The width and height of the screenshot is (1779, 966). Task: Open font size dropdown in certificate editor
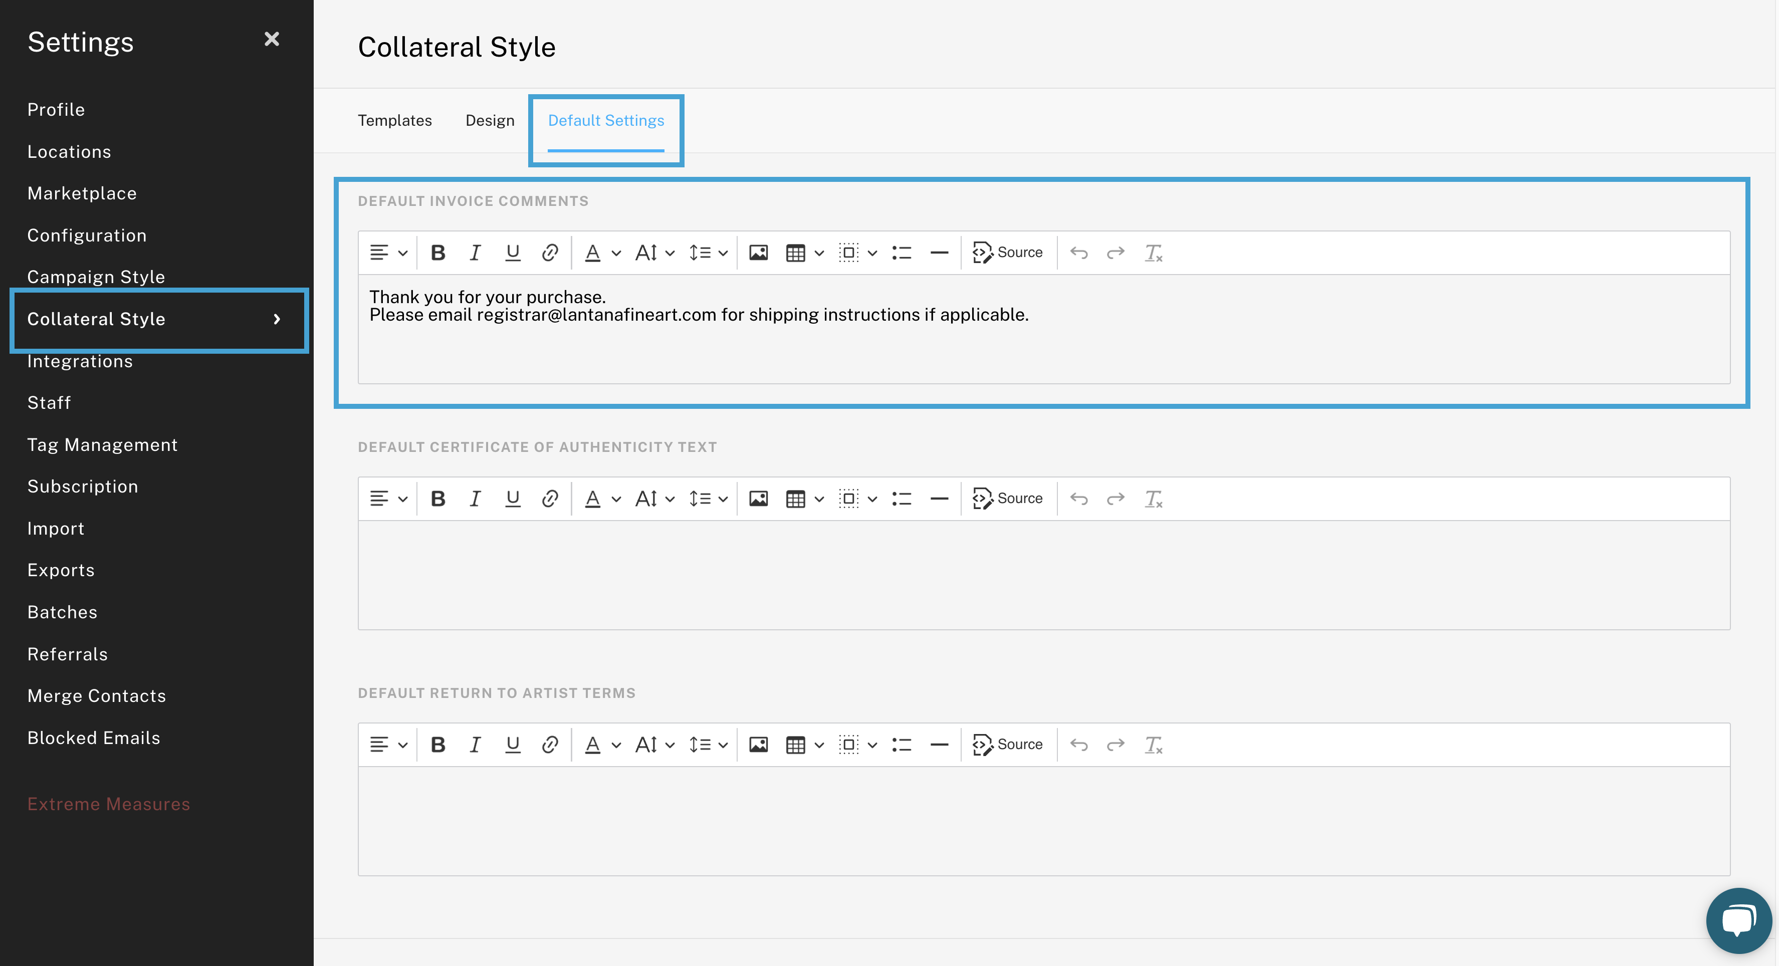(x=654, y=499)
